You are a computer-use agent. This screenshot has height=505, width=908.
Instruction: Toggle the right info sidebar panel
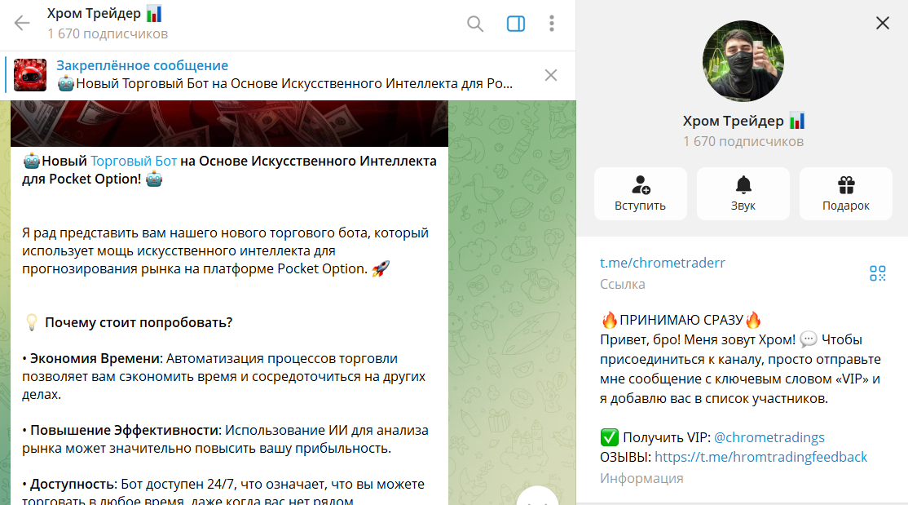pos(516,24)
